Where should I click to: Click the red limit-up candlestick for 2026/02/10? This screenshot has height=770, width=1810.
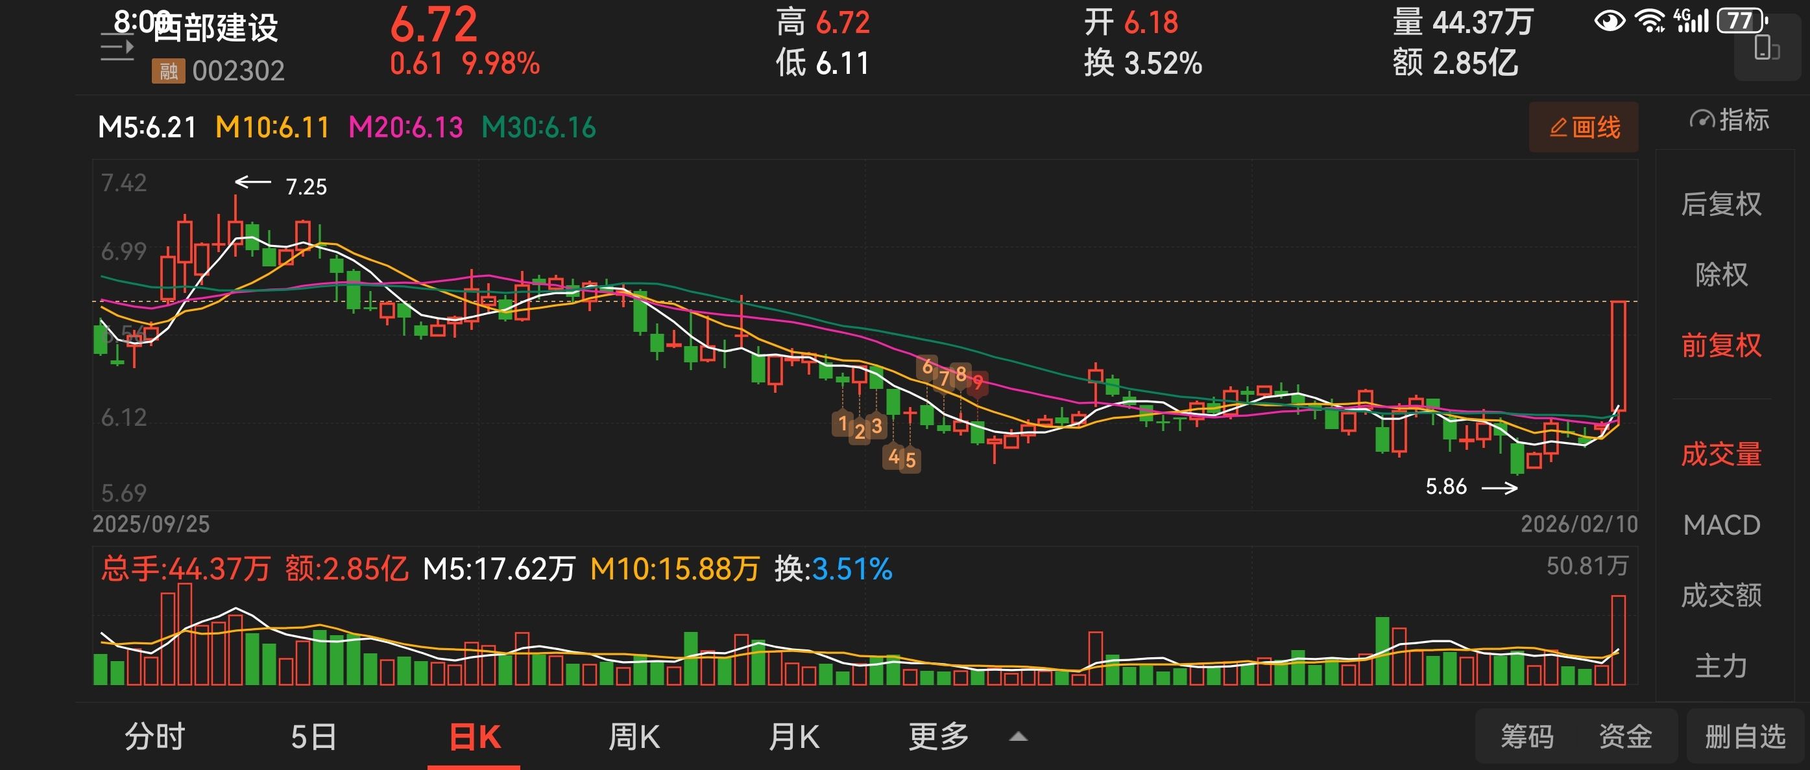[x=1618, y=355]
